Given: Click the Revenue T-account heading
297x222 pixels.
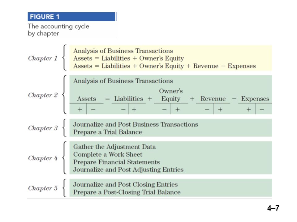Looking at the screenshot, I should (x=213, y=99).
